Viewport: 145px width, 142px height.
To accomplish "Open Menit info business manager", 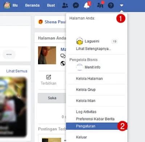I will click(92, 67).
